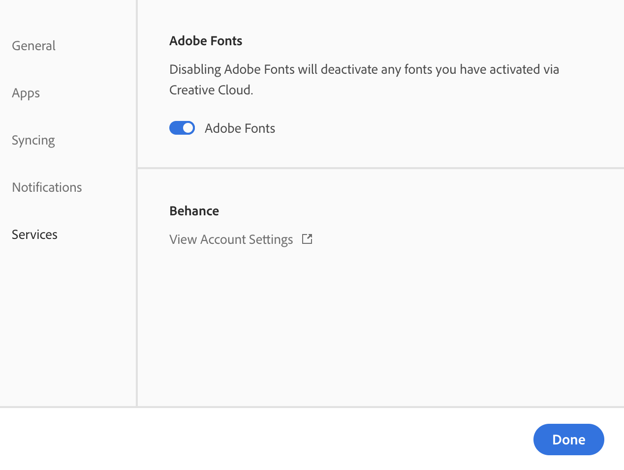Open the View Account Settings link
Image resolution: width=624 pixels, height=470 pixels.
point(231,239)
